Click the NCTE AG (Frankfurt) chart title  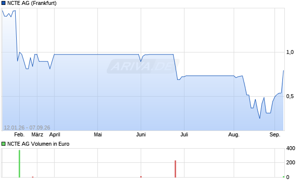[32, 3]
